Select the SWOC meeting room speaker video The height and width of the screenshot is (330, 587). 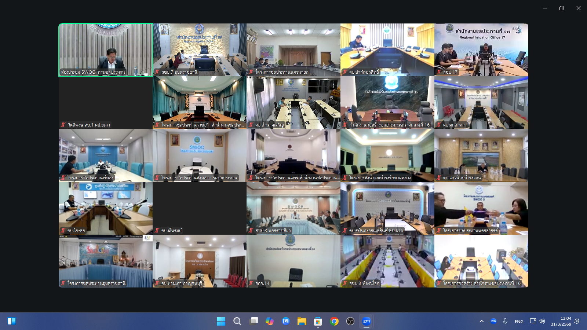[106, 49]
